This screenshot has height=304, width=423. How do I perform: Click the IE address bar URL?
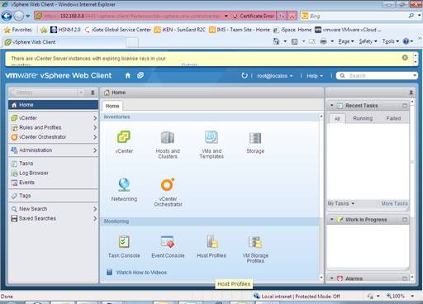point(131,16)
